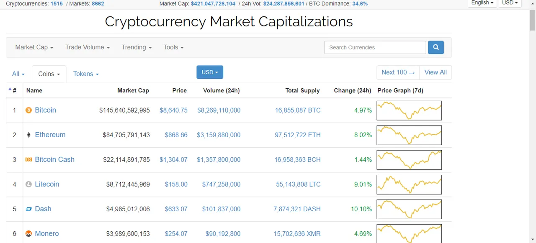Click Bitcoin price $8,640.75

click(x=173, y=110)
